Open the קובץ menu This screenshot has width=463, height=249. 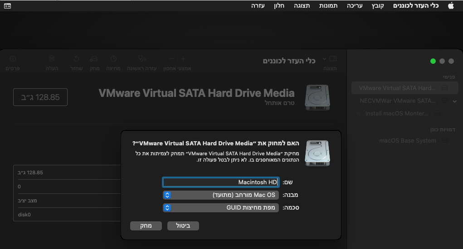378,5
